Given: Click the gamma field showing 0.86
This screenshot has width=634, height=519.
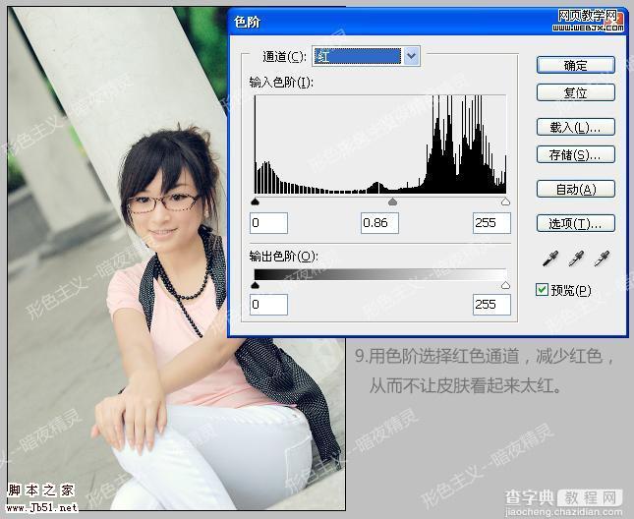Looking at the screenshot, I should point(379,223).
